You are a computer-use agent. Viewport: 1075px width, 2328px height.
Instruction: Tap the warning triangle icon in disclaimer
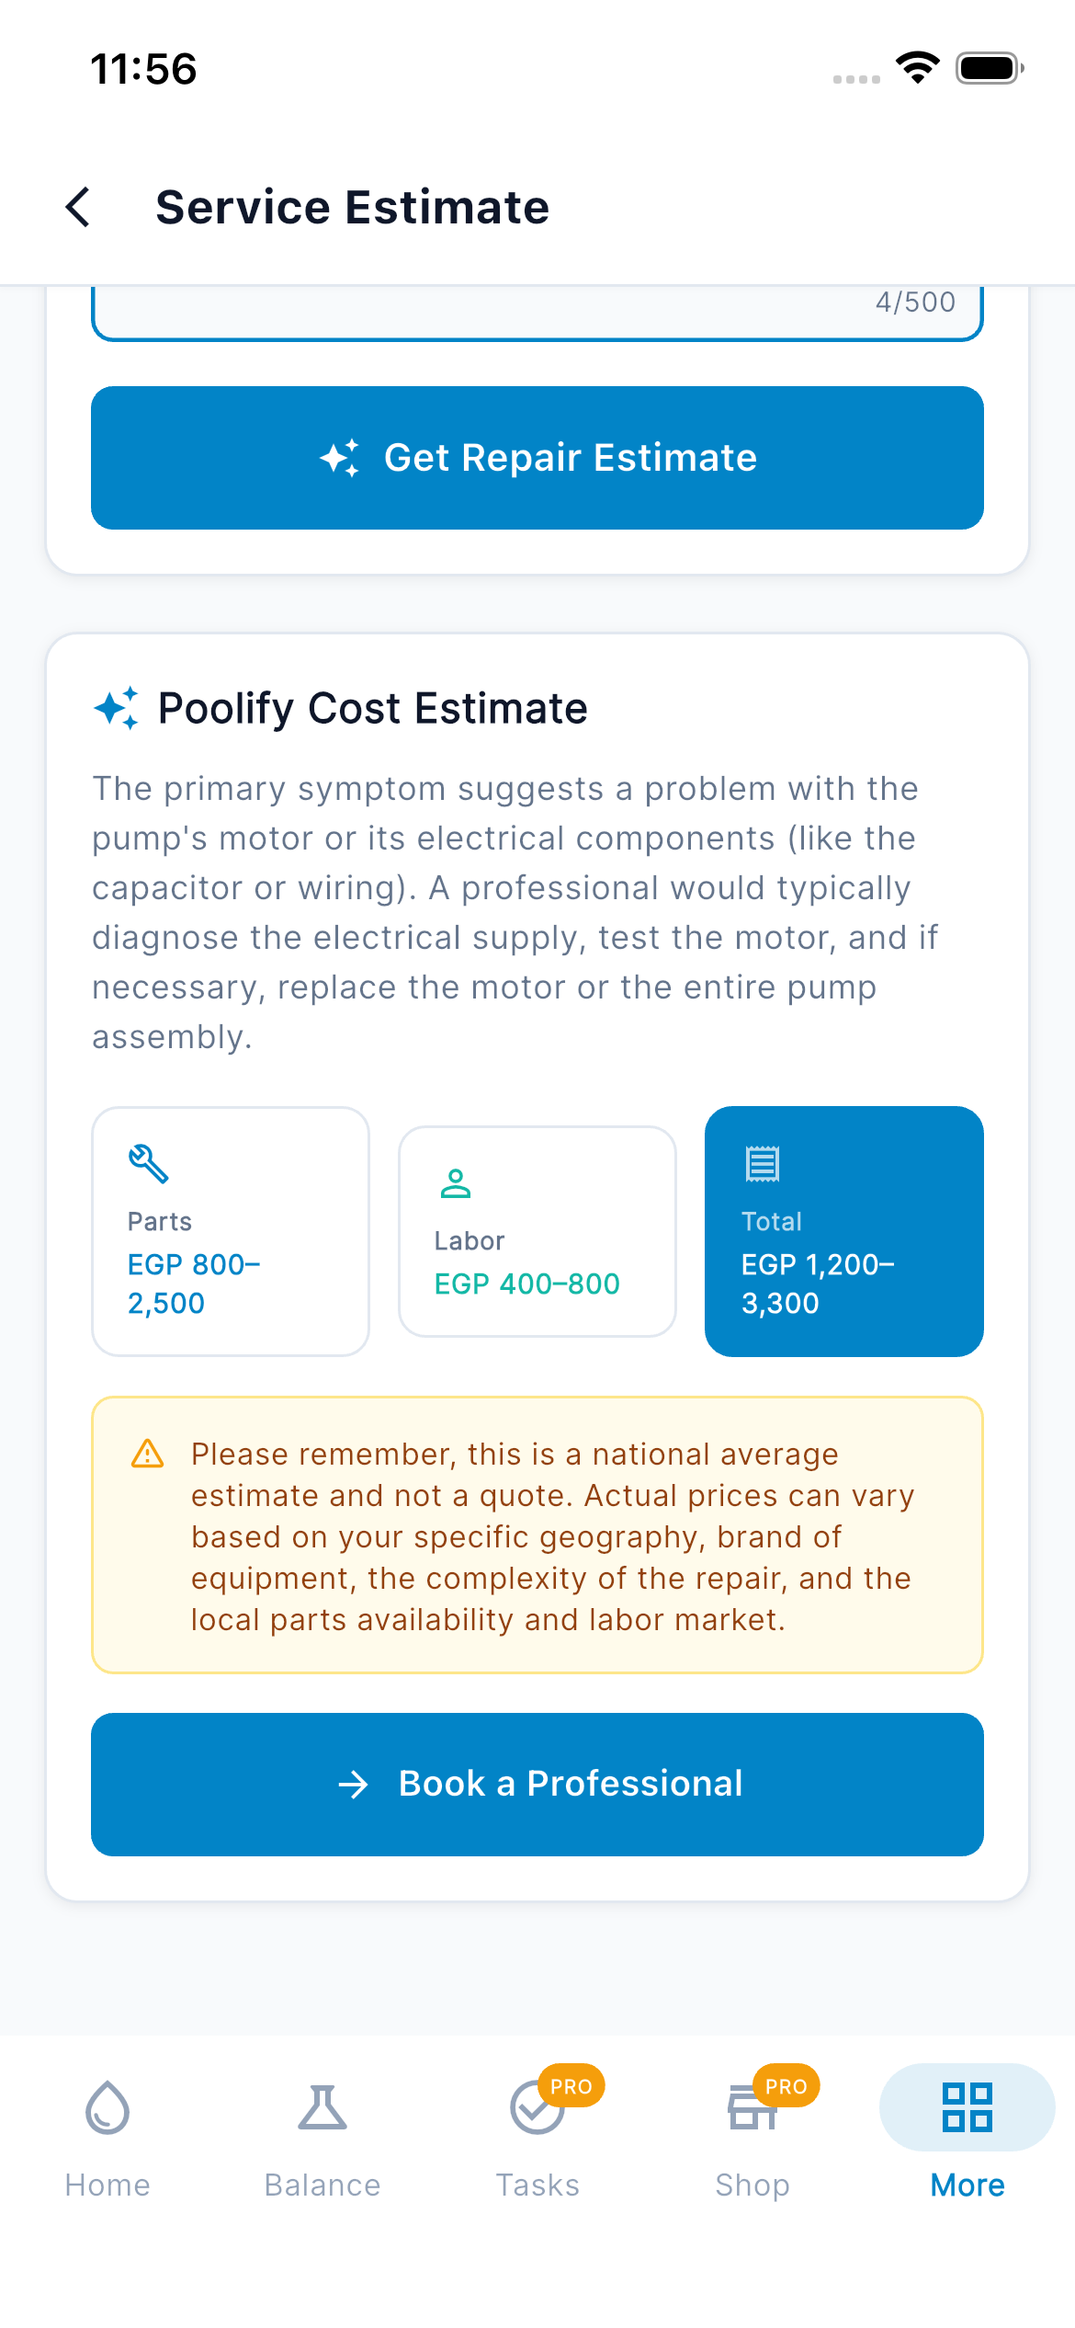(x=147, y=1454)
